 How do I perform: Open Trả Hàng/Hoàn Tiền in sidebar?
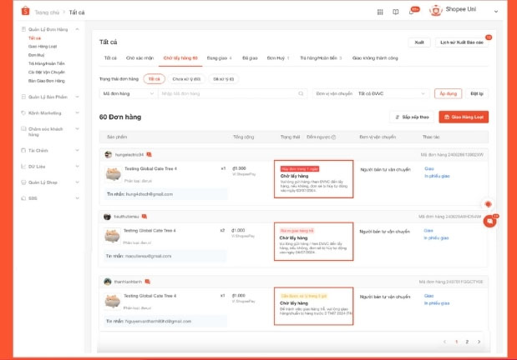(x=47, y=63)
